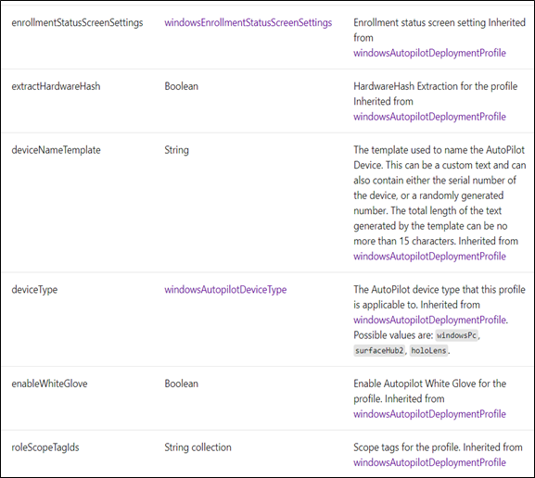Open windowsAutopilotDeploymentProfile link in enrollmentStatusScreenSettings row

pyautogui.click(x=429, y=53)
